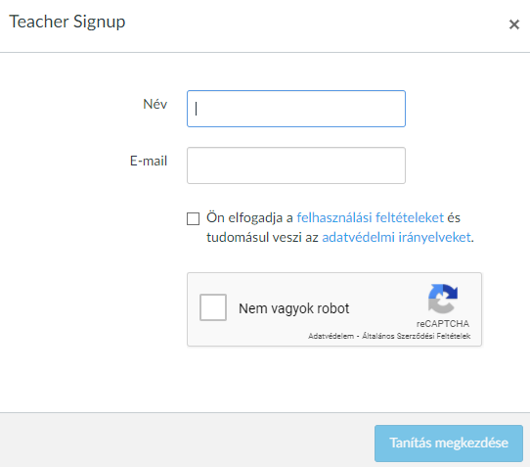Click the gray footer bar beside submit button
The height and width of the screenshot is (467, 530).
pos(186,440)
